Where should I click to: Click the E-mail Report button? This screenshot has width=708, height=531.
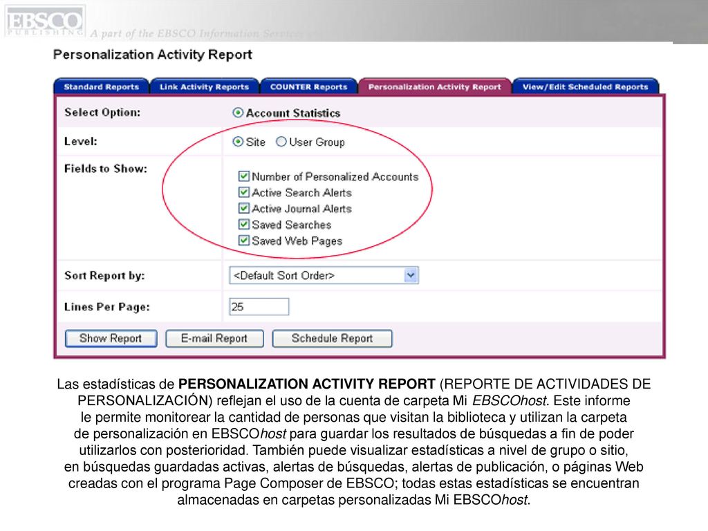pos(214,338)
